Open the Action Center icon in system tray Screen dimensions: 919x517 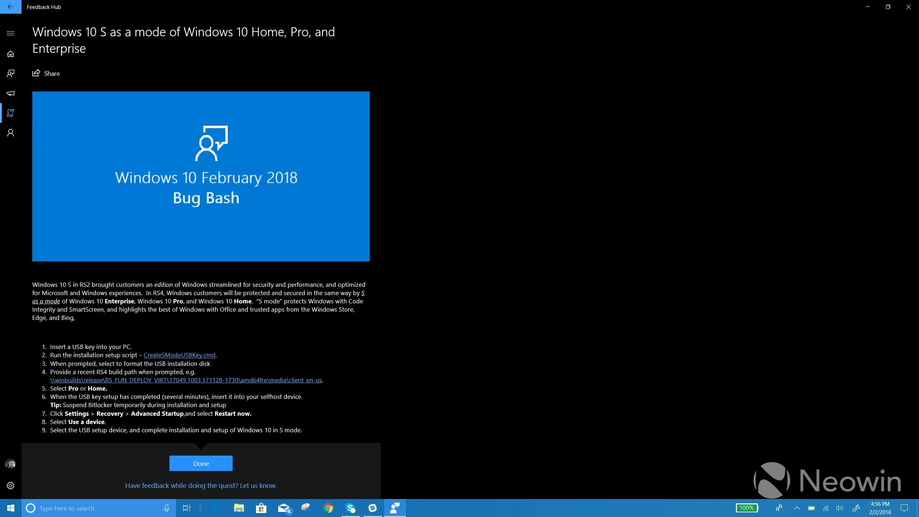click(905, 508)
